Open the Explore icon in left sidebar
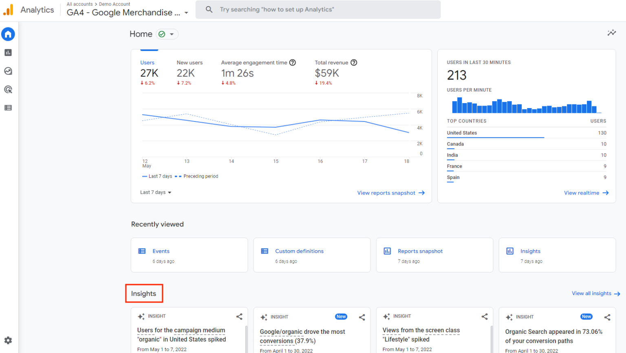 (x=8, y=71)
